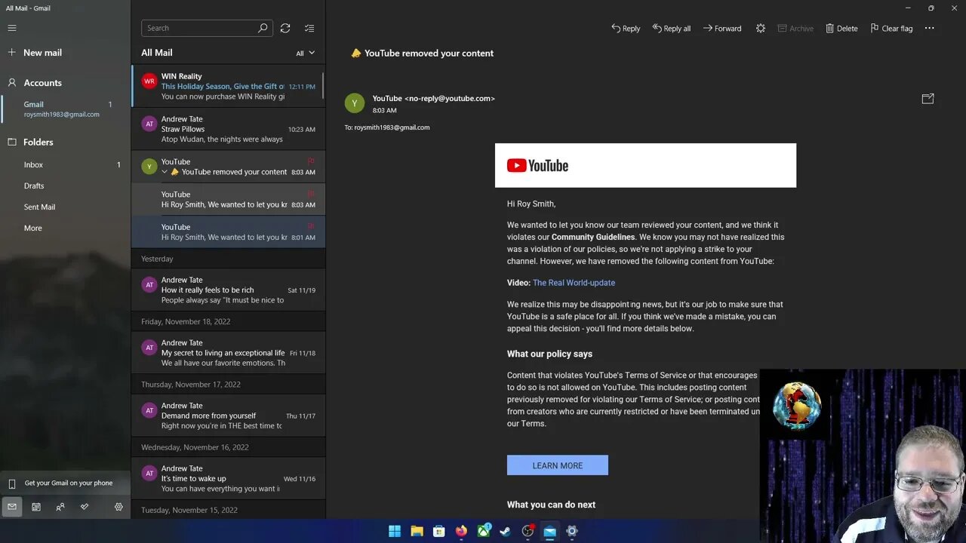Open Steam from taskbar

(505, 531)
